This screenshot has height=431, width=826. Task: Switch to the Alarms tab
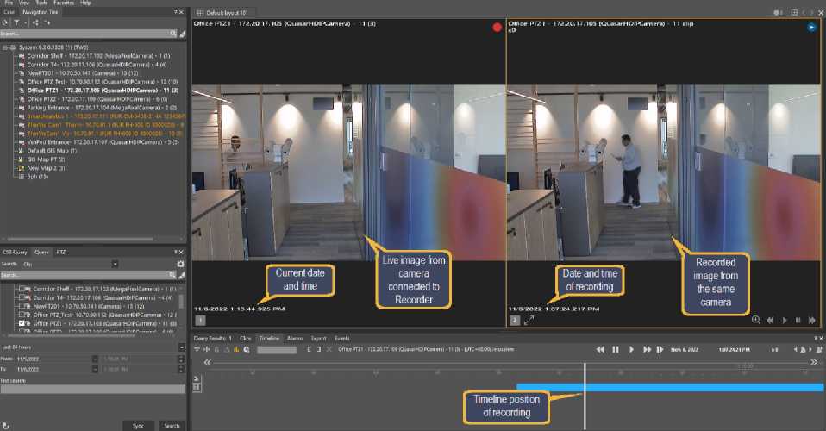pos(295,338)
